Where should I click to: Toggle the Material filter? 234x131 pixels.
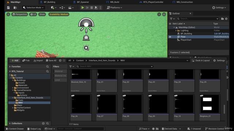[60, 71]
